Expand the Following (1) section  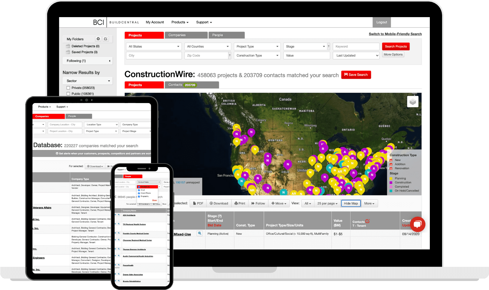(x=87, y=61)
